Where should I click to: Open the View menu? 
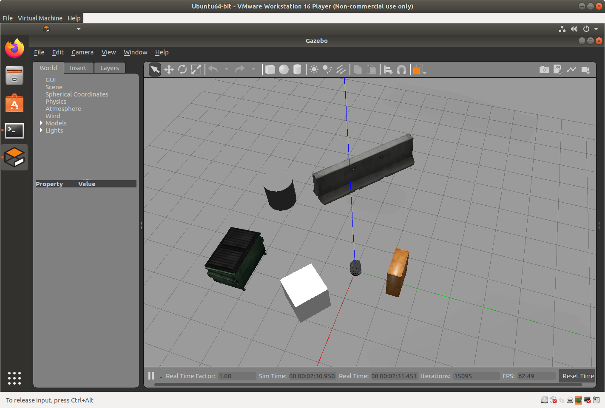[x=108, y=52]
